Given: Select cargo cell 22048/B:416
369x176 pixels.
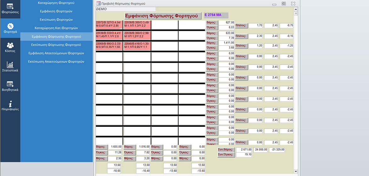Looking at the screenshot, I should [137, 46].
